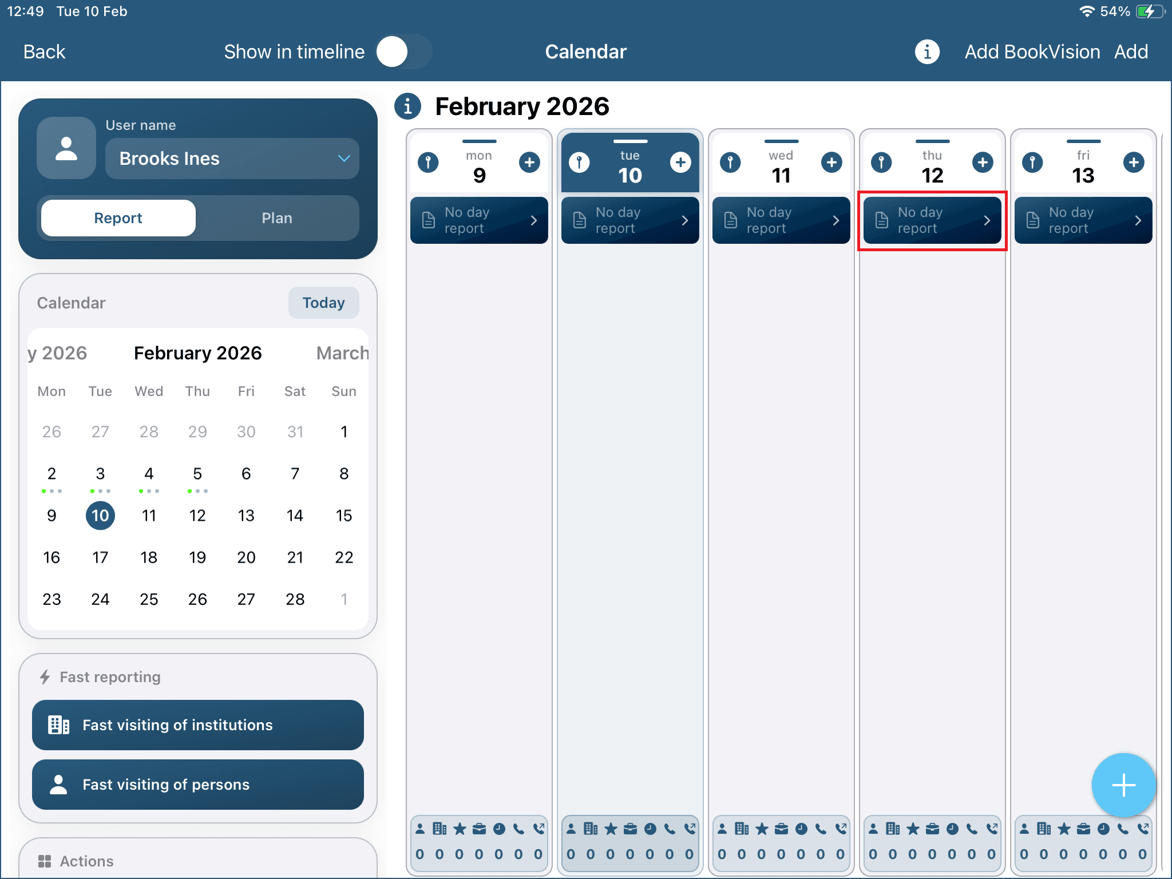This screenshot has height=879, width=1172.
Task: Select date 19 in the mini calendar
Action: pyautogui.click(x=197, y=557)
